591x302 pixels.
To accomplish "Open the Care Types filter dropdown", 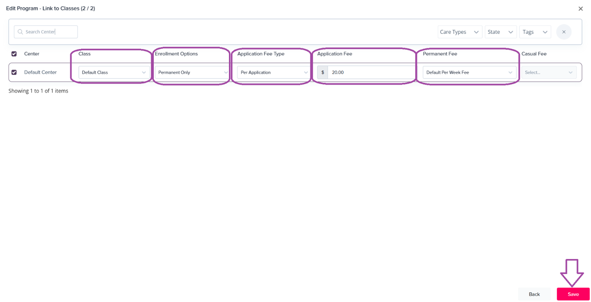I will click(459, 32).
